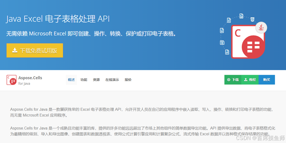This screenshot has width=286, height=143.
Task: Click the code file icon in banner
Action: click(227, 52)
